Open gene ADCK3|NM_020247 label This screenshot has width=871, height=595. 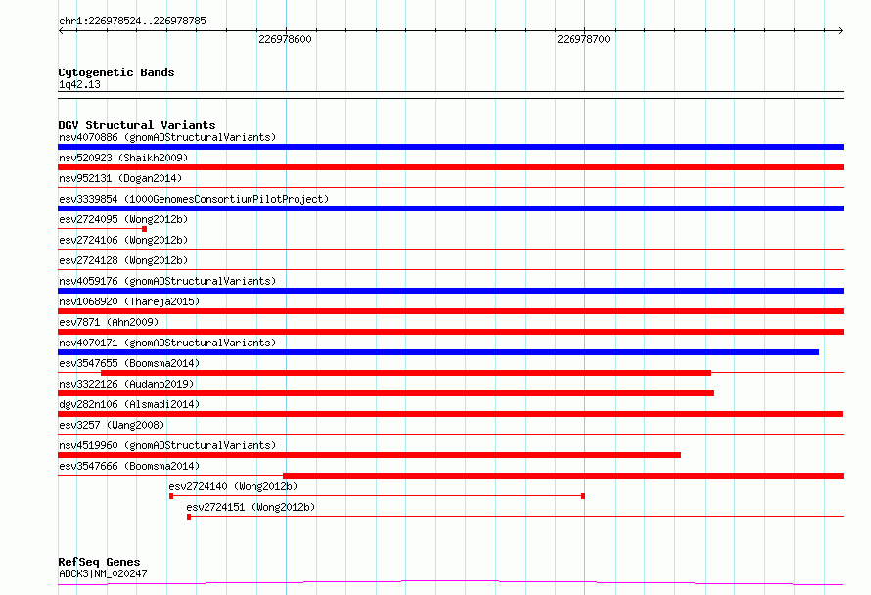103,573
